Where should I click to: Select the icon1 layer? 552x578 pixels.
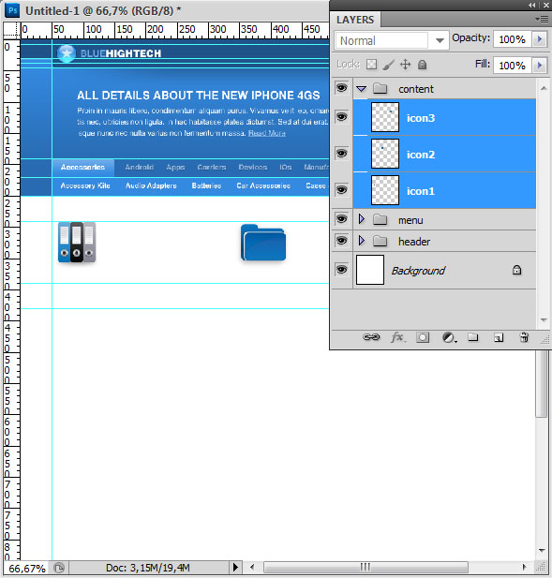click(x=444, y=190)
